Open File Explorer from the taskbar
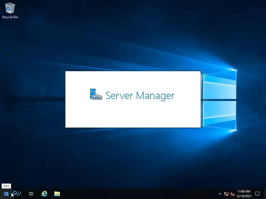 (x=57, y=194)
